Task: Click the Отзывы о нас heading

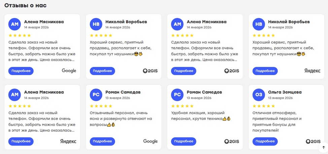Action: 25,5
